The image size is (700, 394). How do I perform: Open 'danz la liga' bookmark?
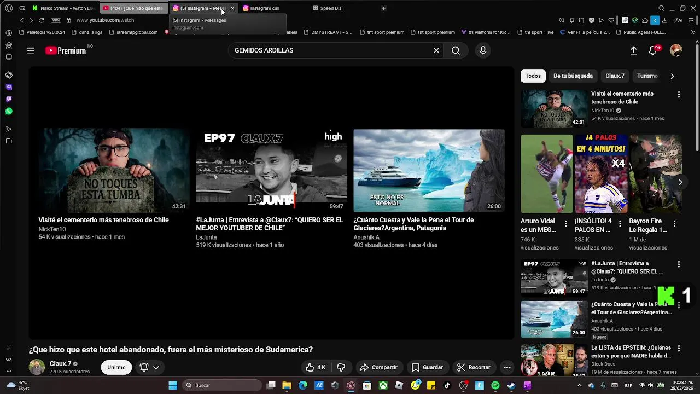(x=87, y=32)
